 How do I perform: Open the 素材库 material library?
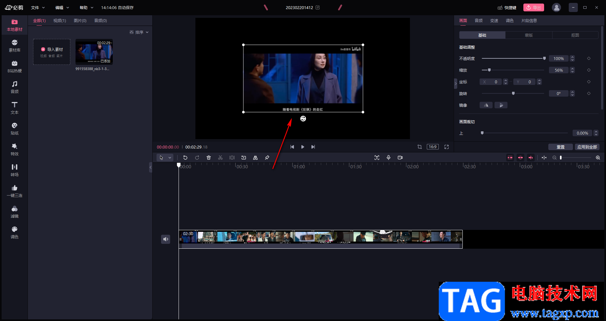15,46
